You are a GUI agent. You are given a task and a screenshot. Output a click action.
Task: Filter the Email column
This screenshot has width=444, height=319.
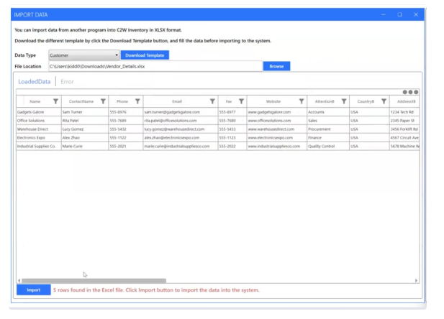[212, 102]
